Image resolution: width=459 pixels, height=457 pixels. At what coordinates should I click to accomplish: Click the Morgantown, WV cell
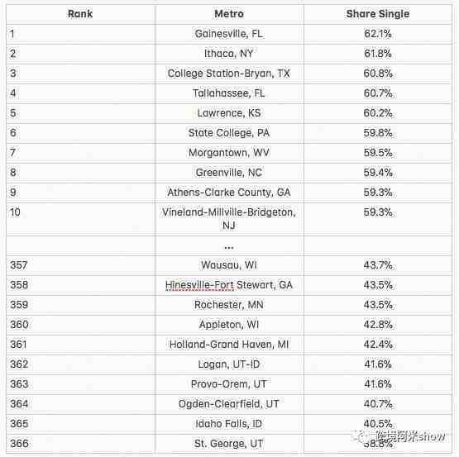[x=229, y=153]
